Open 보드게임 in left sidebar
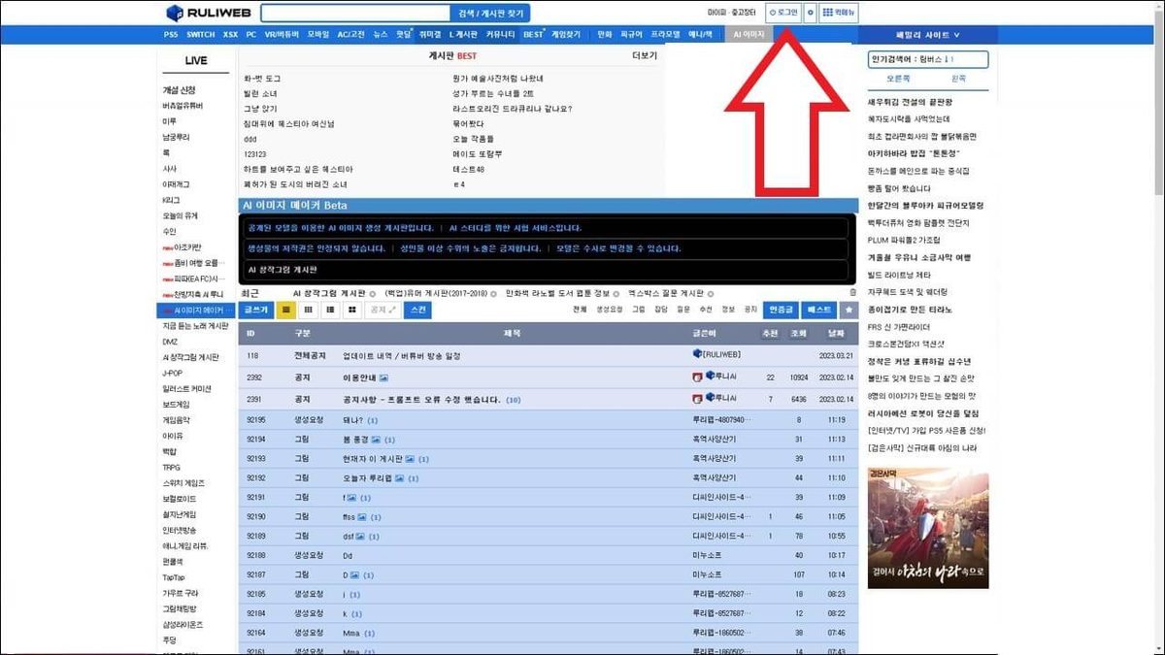This screenshot has height=655, width=1165. point(177,405)
